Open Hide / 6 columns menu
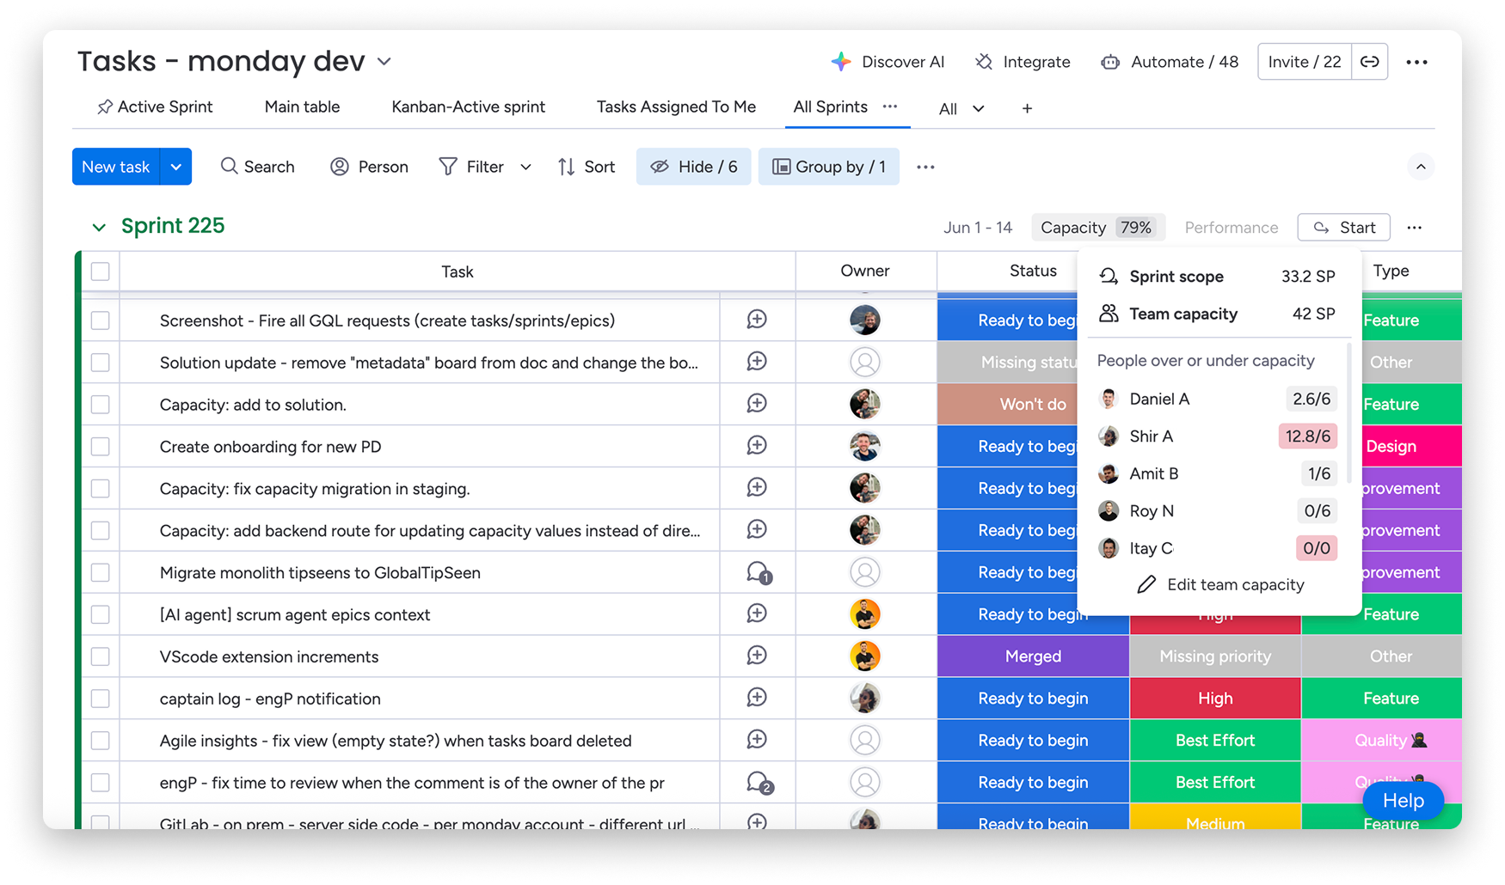Viewport: 1505px width, 885px height. click(693, 167)
